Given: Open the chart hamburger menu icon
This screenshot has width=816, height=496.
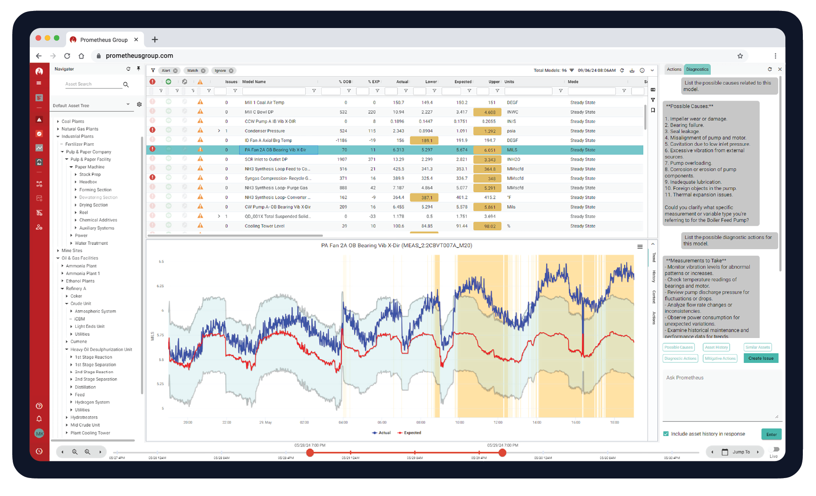Looking at the screenshot, I should [x=639, y=246].
